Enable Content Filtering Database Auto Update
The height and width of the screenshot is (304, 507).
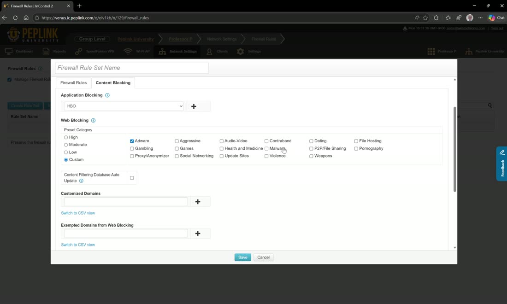pyautogui.click(x=132, y=178)
